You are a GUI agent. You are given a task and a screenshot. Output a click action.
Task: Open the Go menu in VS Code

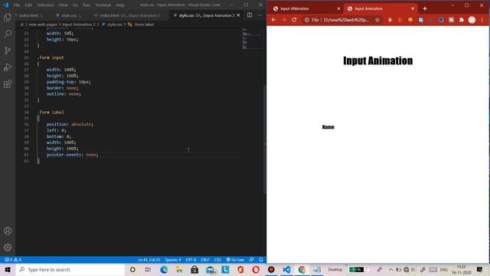[x=75, y=5]
